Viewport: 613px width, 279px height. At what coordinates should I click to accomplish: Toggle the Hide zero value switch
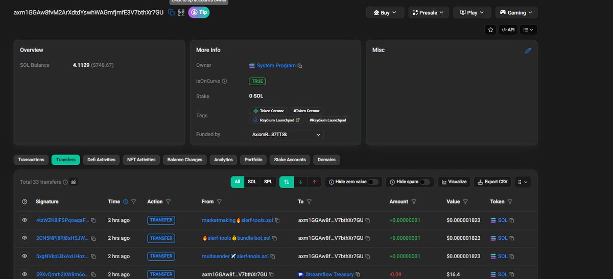coord(373,182)
